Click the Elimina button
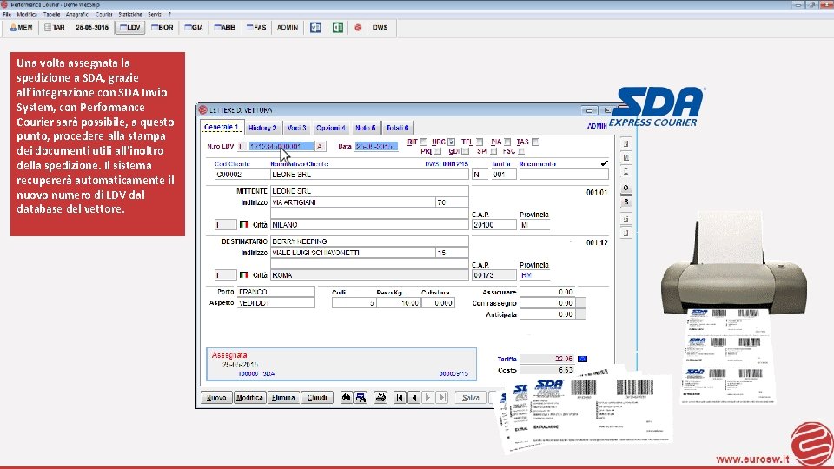This screenshot has height=469, width=834. pos(283,398)
